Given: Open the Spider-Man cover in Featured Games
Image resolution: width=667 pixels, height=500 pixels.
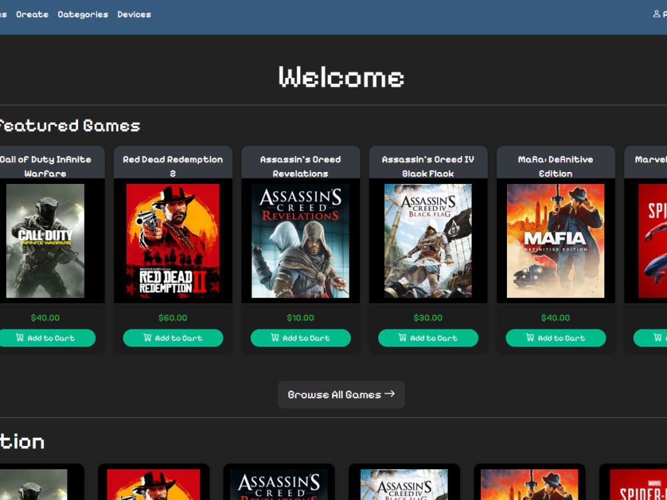Looking at the screenshot, I should tap(652, 241).
